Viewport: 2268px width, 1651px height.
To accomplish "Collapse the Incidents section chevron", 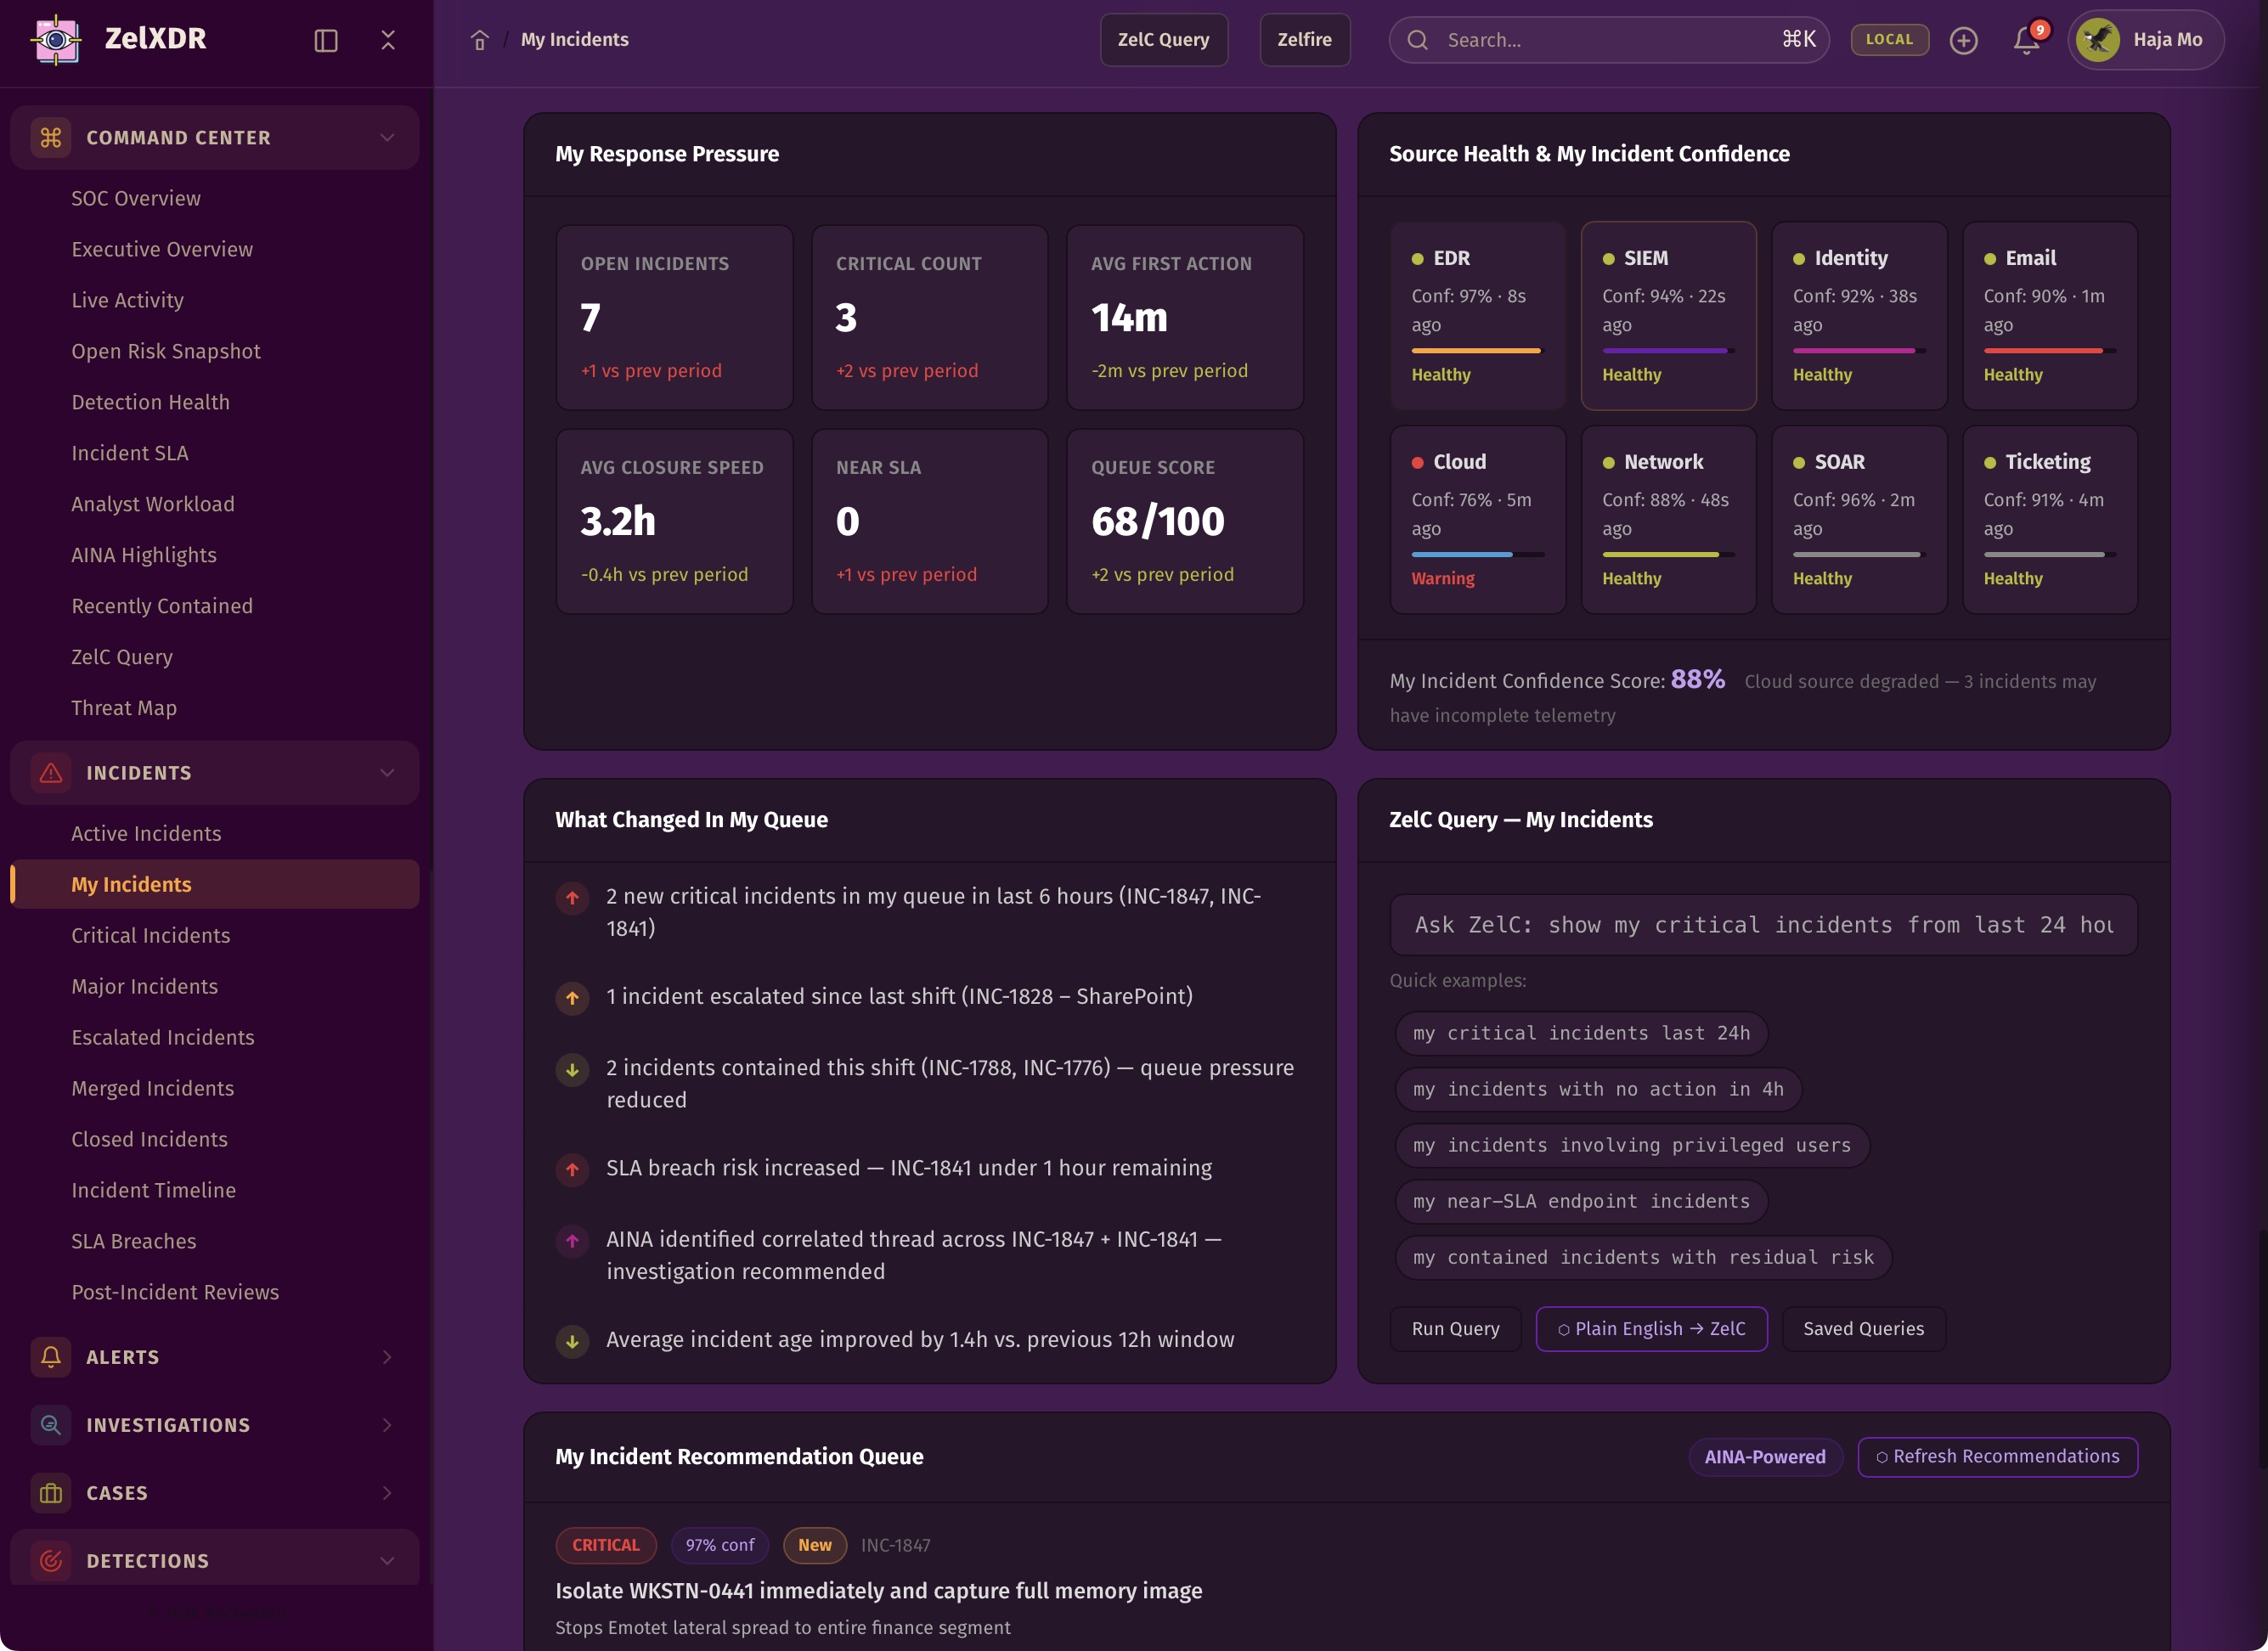I will click(x=387, y=773).
